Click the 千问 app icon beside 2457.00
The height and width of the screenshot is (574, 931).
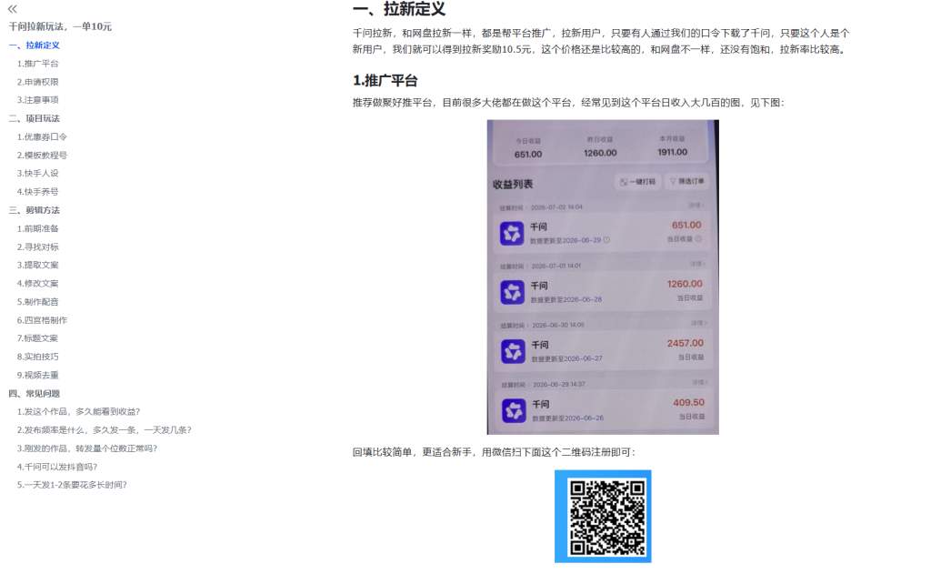(x=513, y=352)
